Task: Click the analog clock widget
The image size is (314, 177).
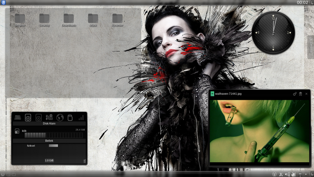Action: coord(273,33)
